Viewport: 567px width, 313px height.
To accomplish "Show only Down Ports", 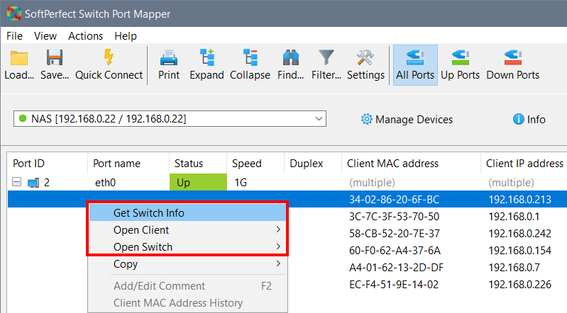I will [513, 65].
